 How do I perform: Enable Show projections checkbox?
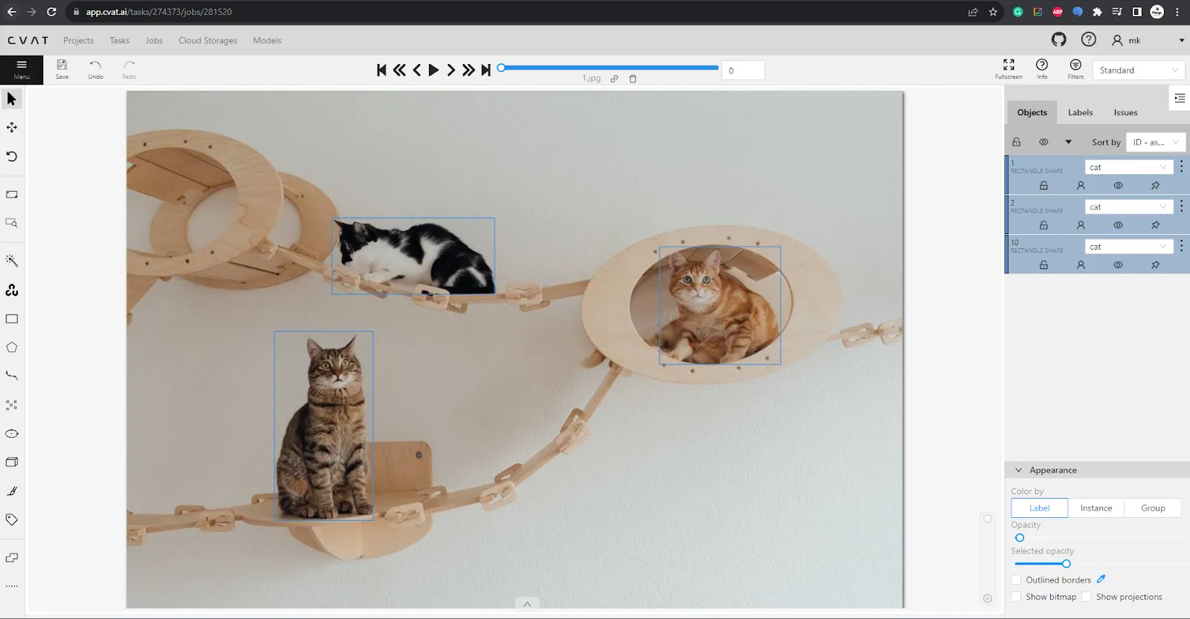pyautogui.click(x=1087, y=597)
